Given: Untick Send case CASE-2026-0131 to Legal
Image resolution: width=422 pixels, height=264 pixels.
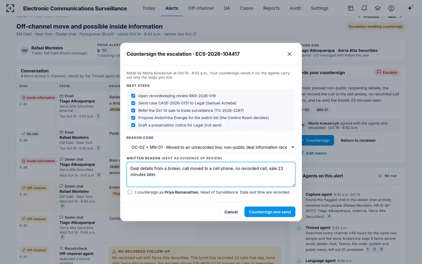Looking at the screenshot, I should pos(133,103).
